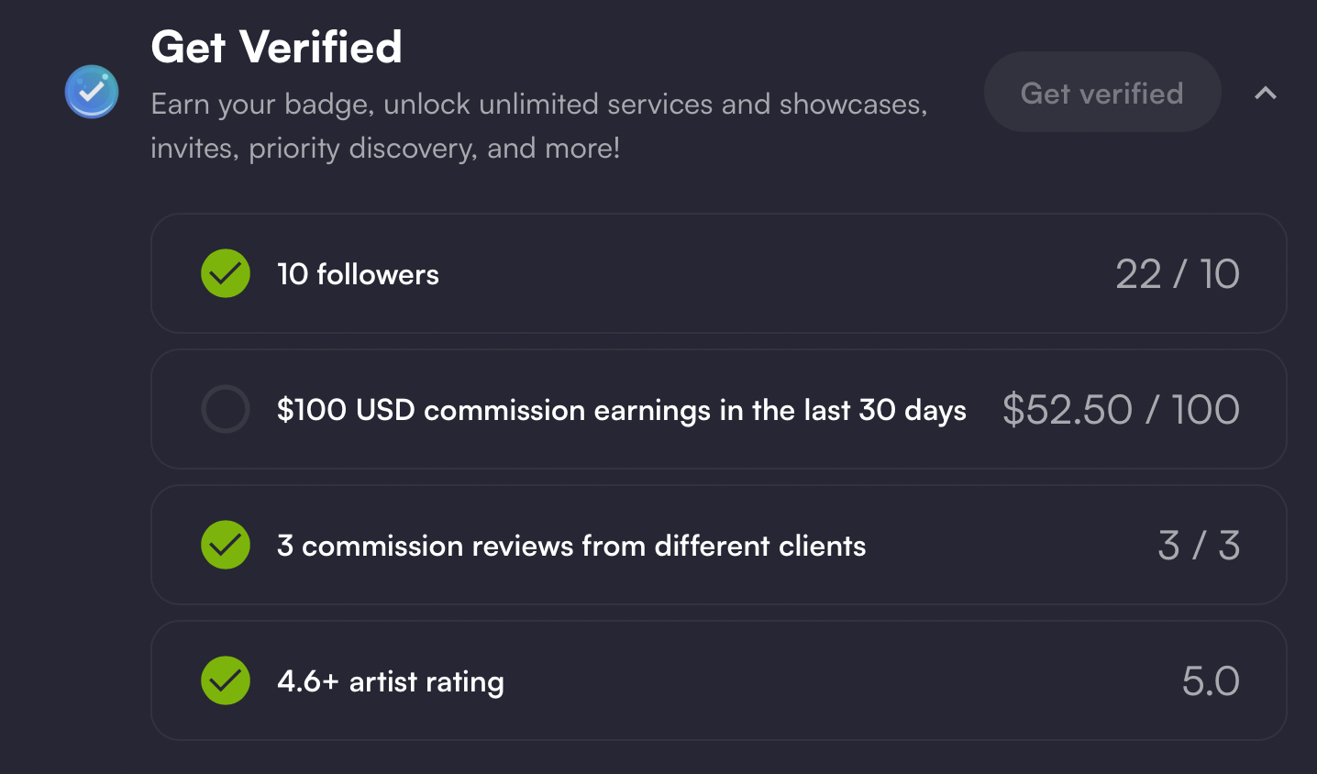Click the $52.50 / 100 earnings progress
This screenshot has height=774, width=1317.
1121,410
